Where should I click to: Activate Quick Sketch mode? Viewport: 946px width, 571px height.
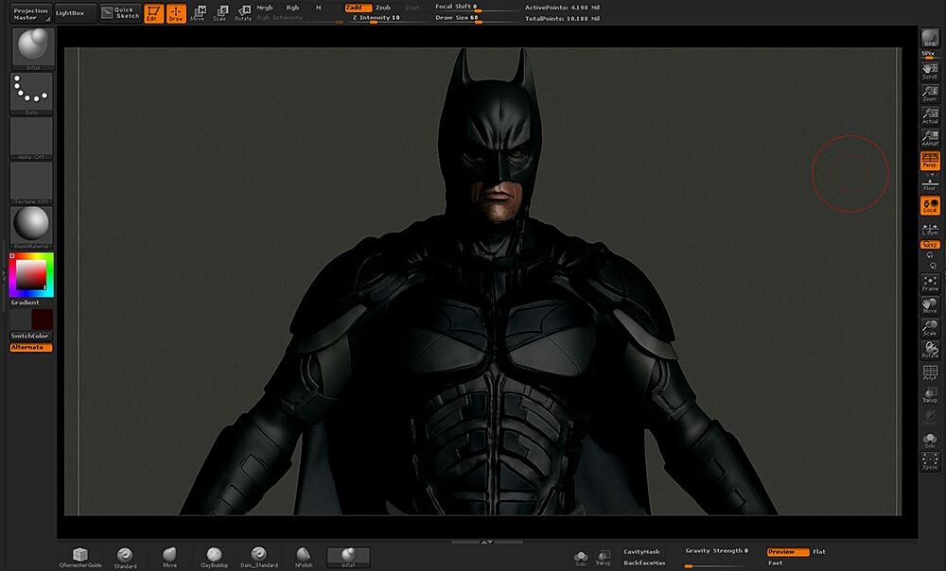coord(121,13)
